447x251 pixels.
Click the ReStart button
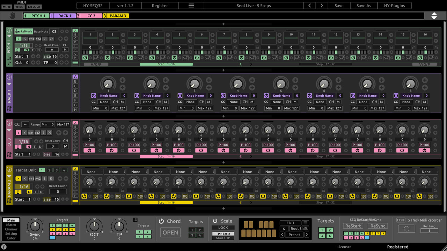point(353,226)
